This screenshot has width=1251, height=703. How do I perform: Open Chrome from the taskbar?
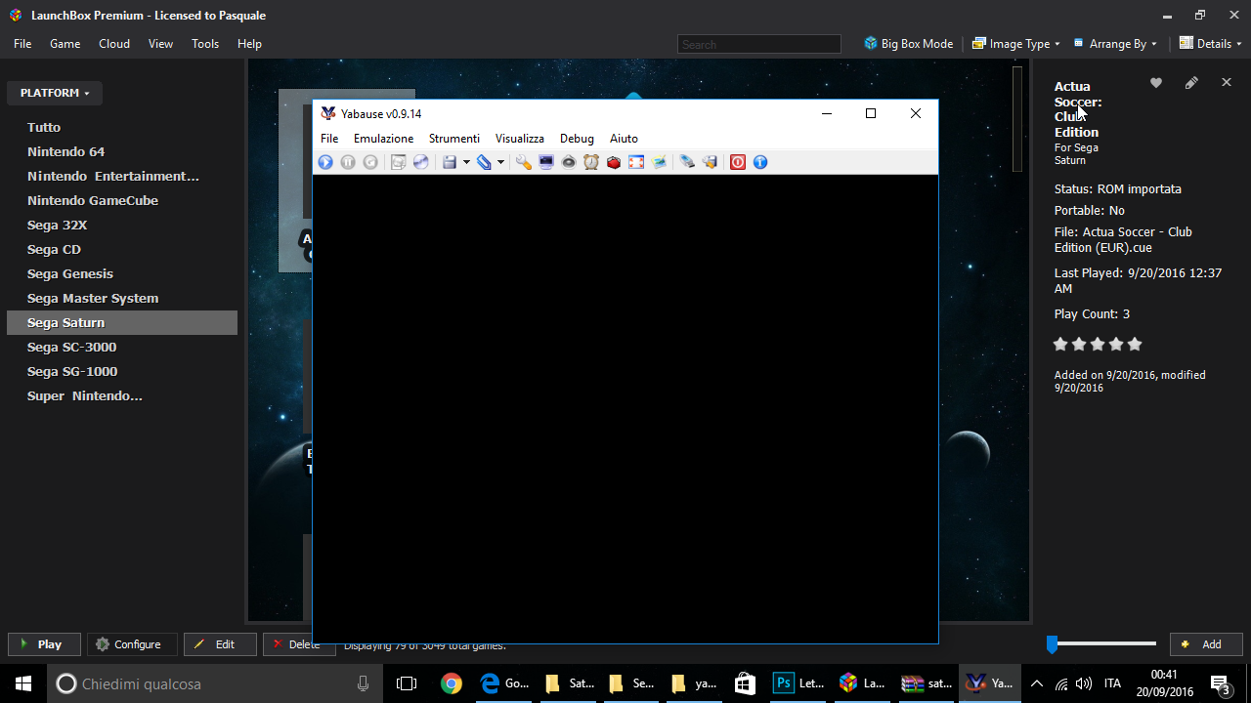[452, 683]
